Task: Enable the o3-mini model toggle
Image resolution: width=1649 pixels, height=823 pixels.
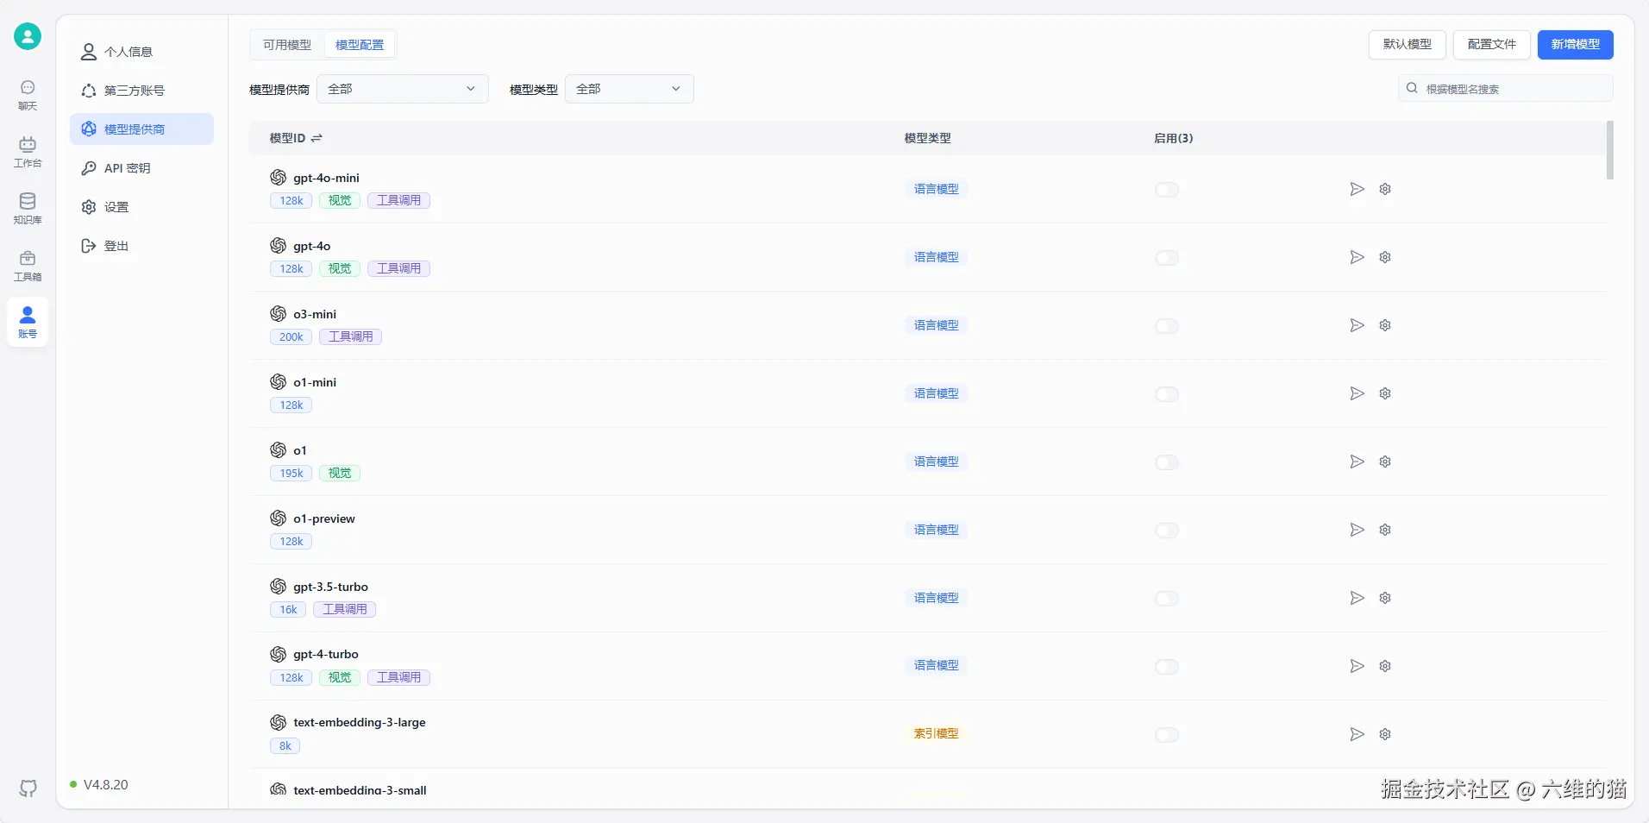Action: (x=1167, y=326)
